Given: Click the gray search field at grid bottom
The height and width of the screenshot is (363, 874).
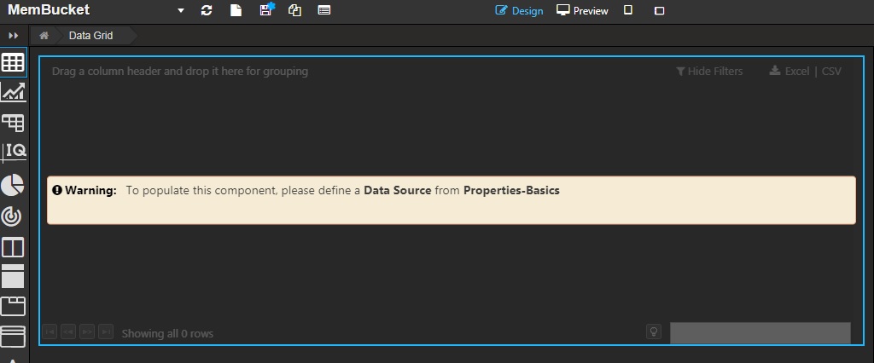Looking at the screenshot, I should [x=760, y=333].
